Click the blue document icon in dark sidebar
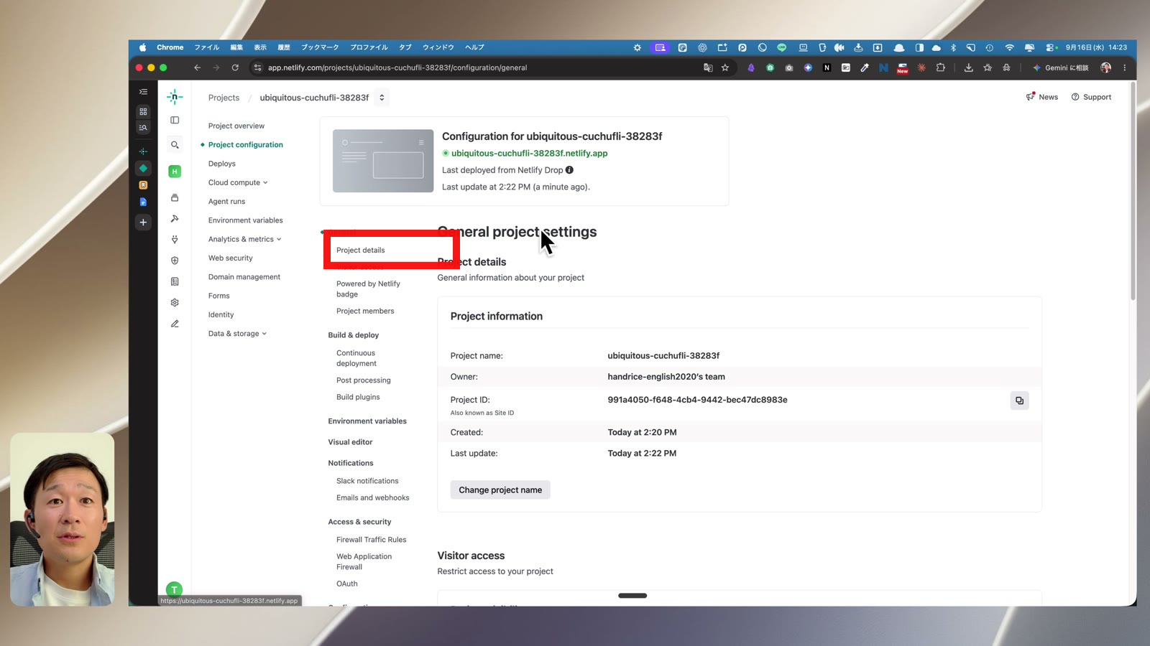Image resolution: width=1150 pixels, height=646 pixels. point(143,202)
